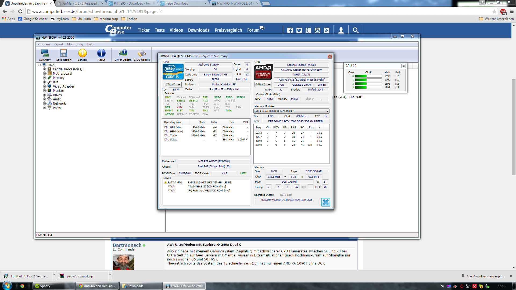This screenshot has height=290, width=516.
Task: Select the Network tree item
Action: point(59,104)
